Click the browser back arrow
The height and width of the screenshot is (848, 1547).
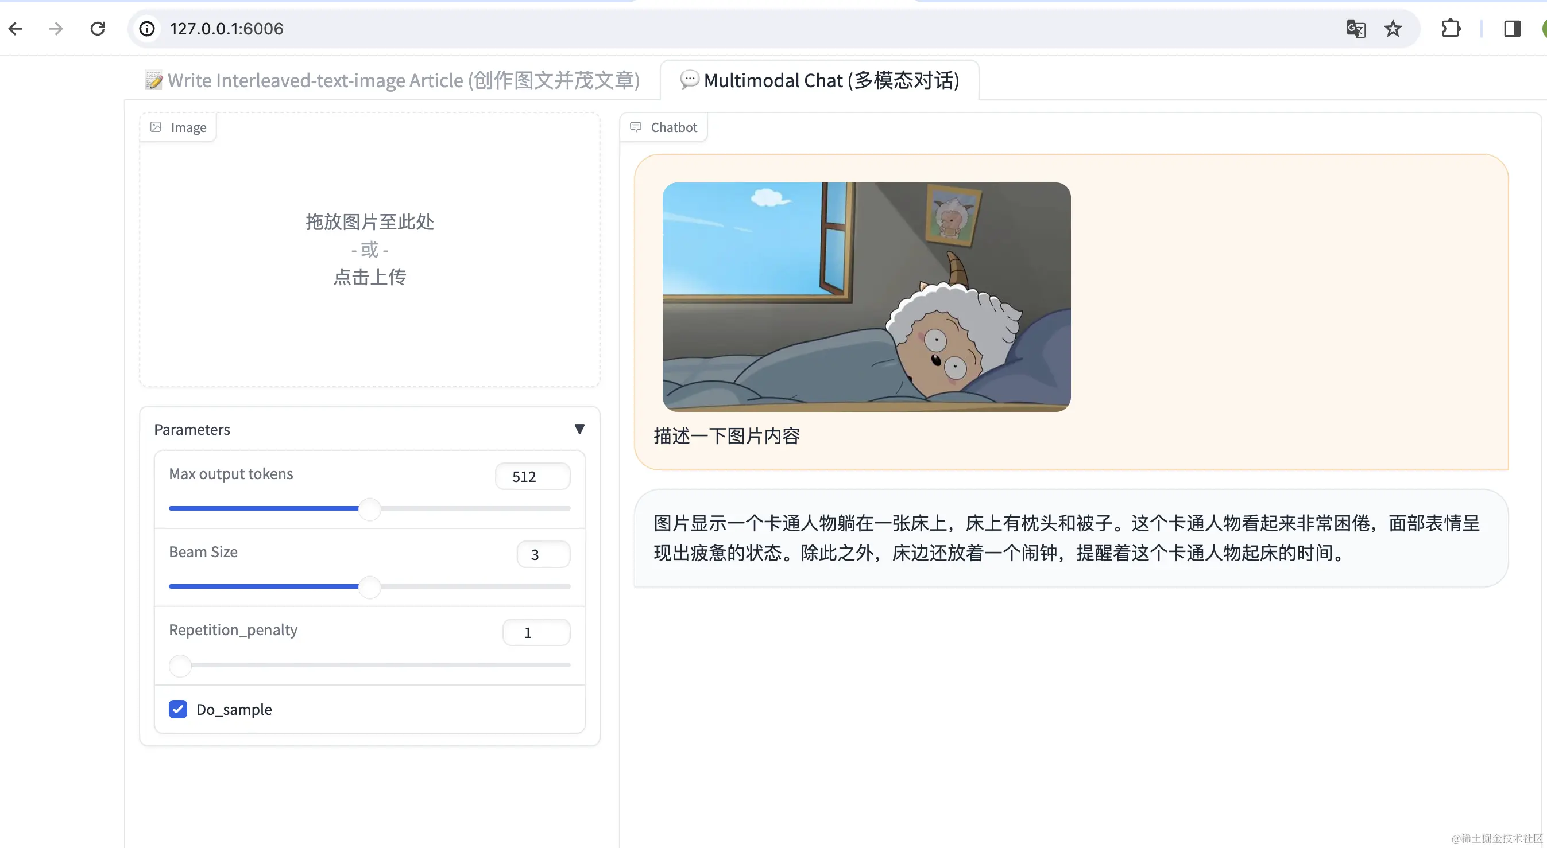(16, 28)
